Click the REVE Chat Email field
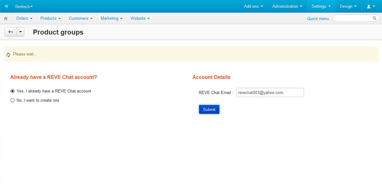This screenshot has height=188, width=382. pyautogui.click(x=270, y=93)
